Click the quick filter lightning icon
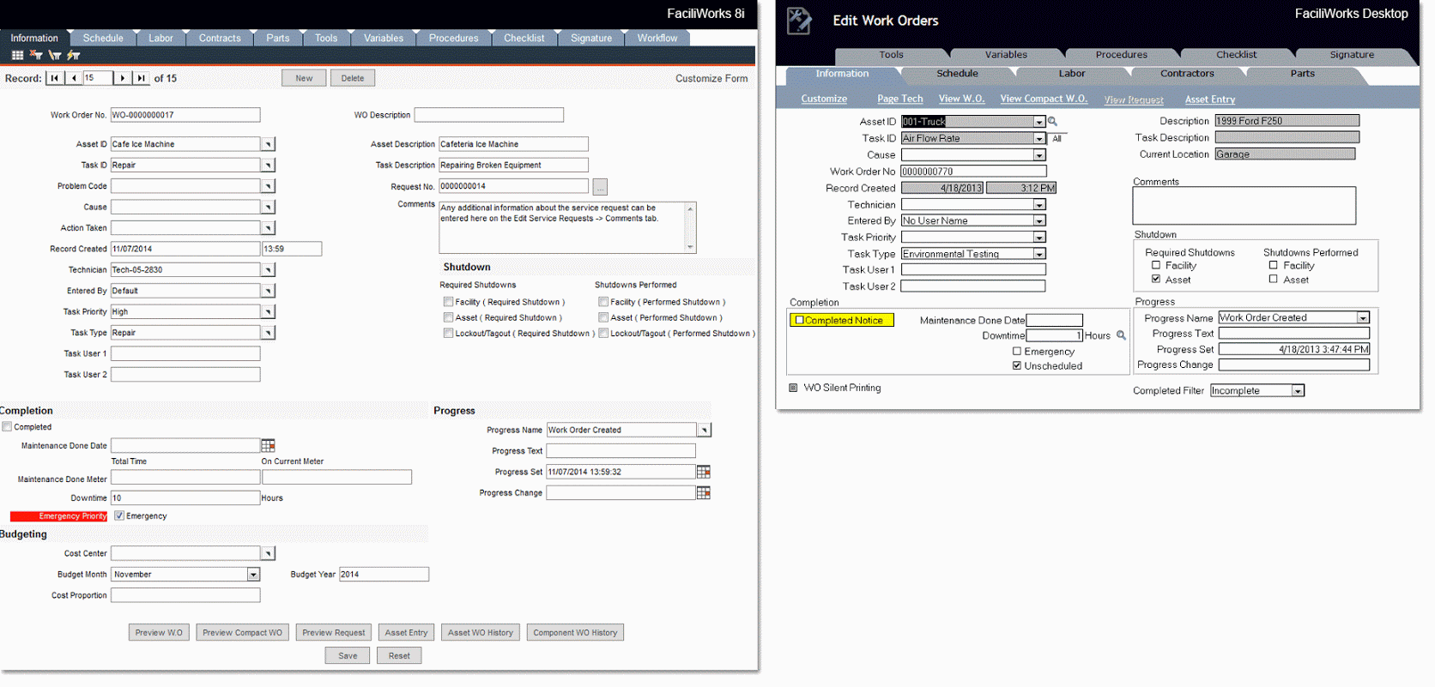Viewport: 1435px width, 687px height. tap(74, 55)
